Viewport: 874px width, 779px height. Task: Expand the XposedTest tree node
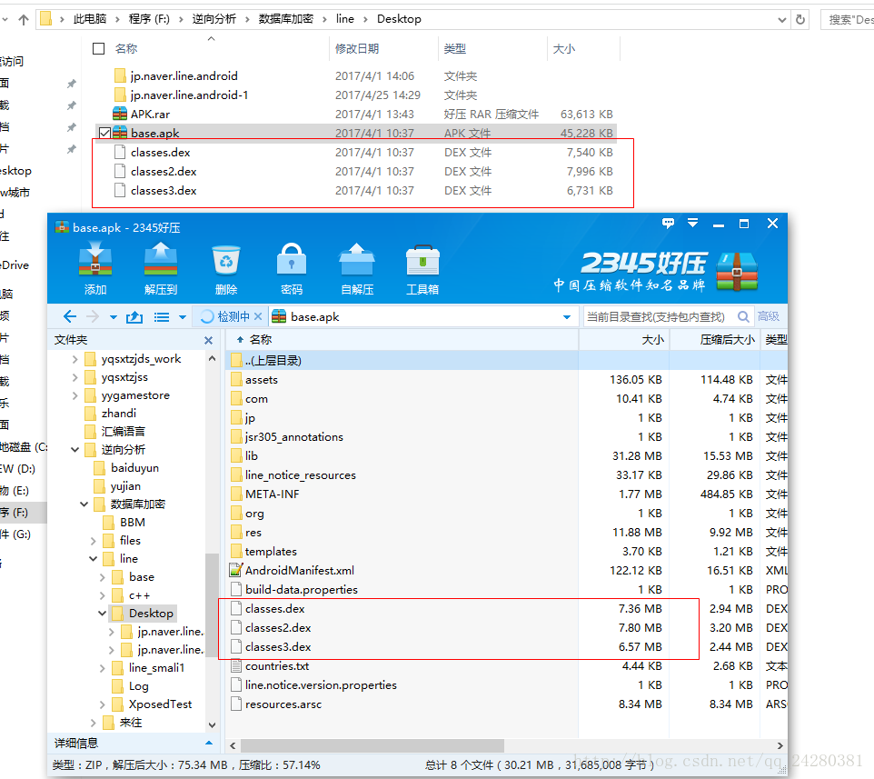[x=102, y=704]
